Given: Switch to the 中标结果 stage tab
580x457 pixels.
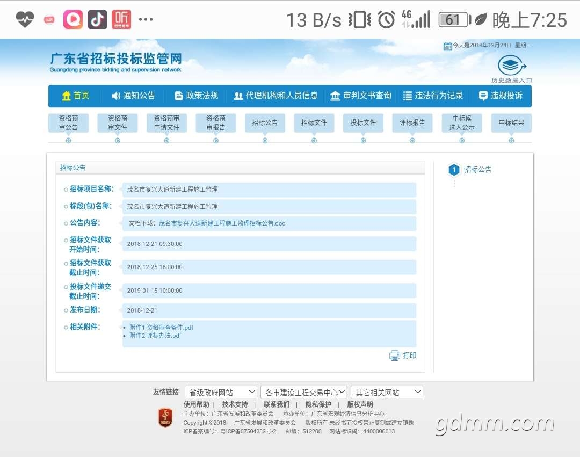Looking at the screenshot, I should click(511, 122).
